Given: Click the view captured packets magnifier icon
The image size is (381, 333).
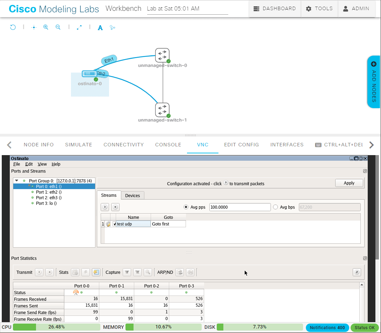Looking at the screenshot, I should tap(148, 272).
